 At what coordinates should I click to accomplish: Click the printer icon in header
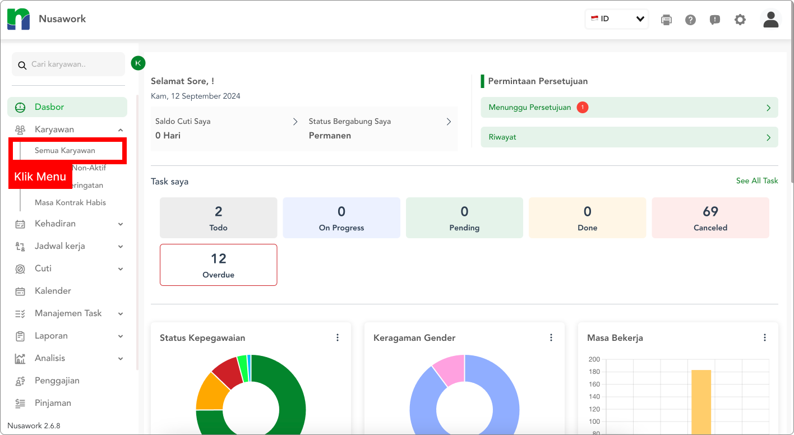click(x=666, y=20)
